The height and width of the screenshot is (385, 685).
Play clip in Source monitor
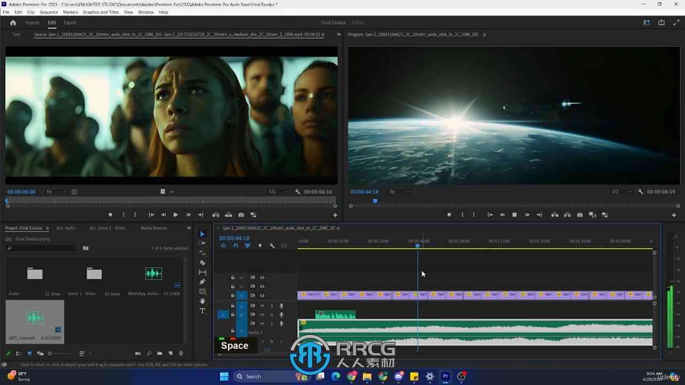[176, 214]
